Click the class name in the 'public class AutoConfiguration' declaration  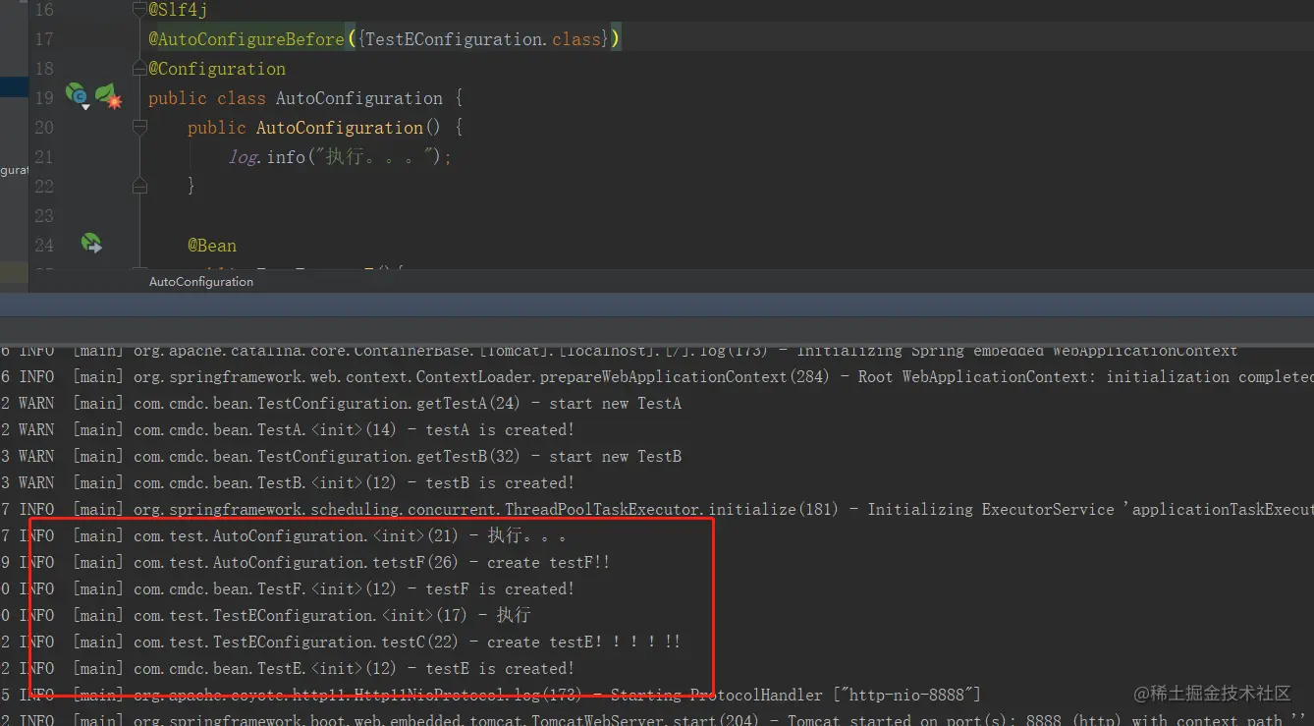[x=359, y=98]
